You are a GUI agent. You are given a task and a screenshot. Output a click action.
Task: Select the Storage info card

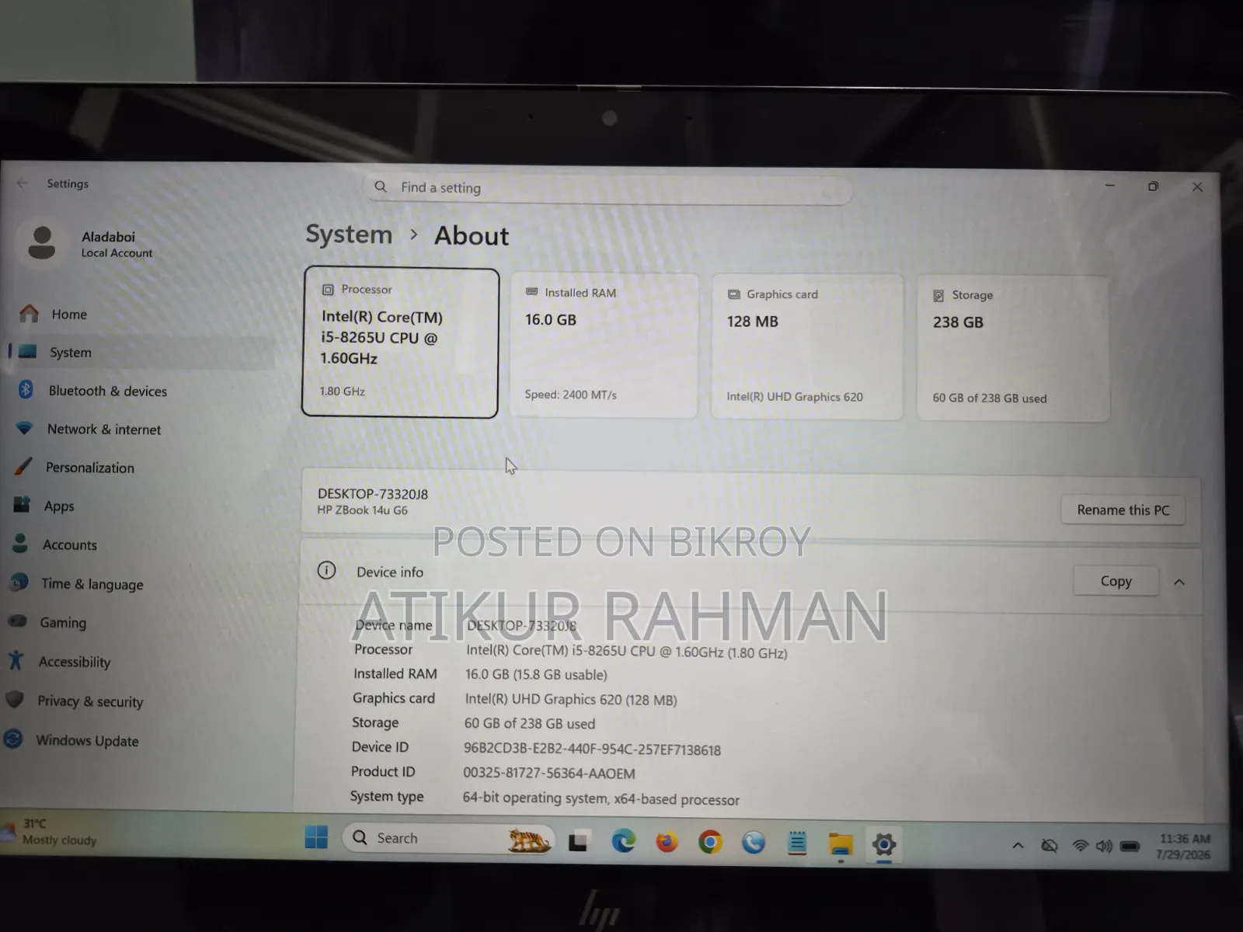[x=1013, y=349]
